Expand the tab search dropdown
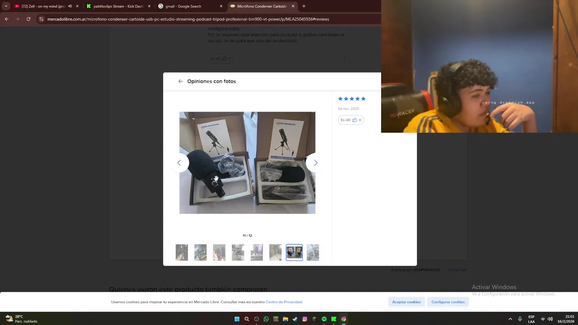 point(6,6)
